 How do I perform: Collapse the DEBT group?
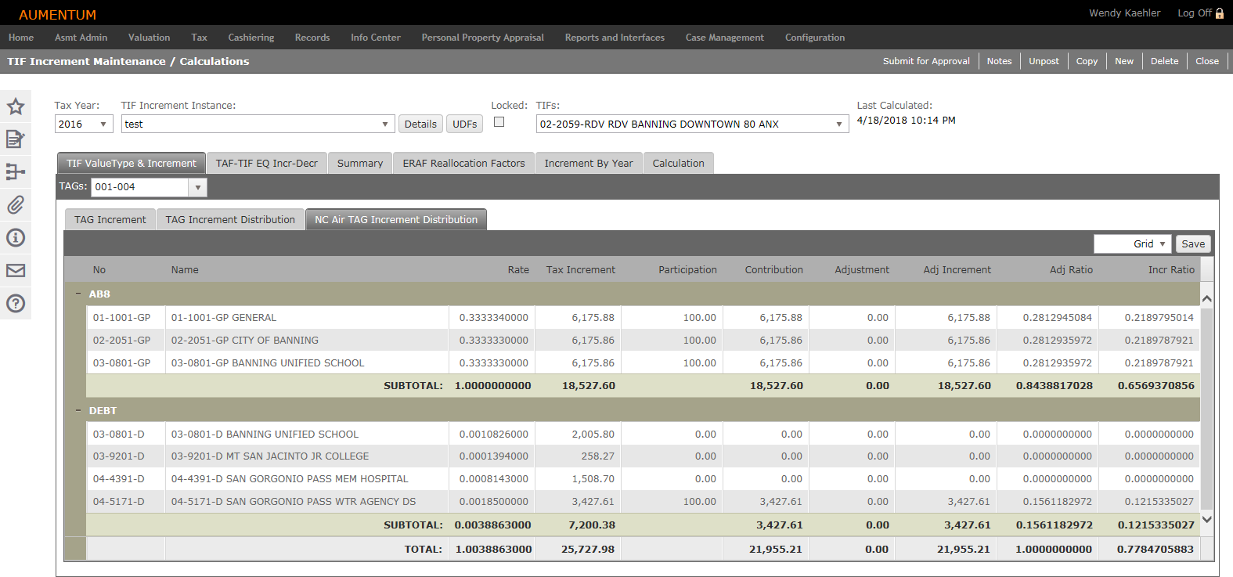78,411
